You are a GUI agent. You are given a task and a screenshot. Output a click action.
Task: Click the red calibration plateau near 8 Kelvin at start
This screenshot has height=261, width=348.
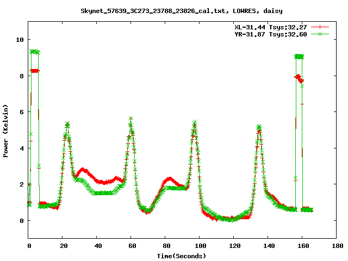click(x=35, y=71)
